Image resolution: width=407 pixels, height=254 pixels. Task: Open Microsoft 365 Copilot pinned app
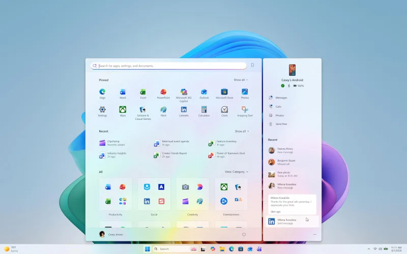pos(184,96)
